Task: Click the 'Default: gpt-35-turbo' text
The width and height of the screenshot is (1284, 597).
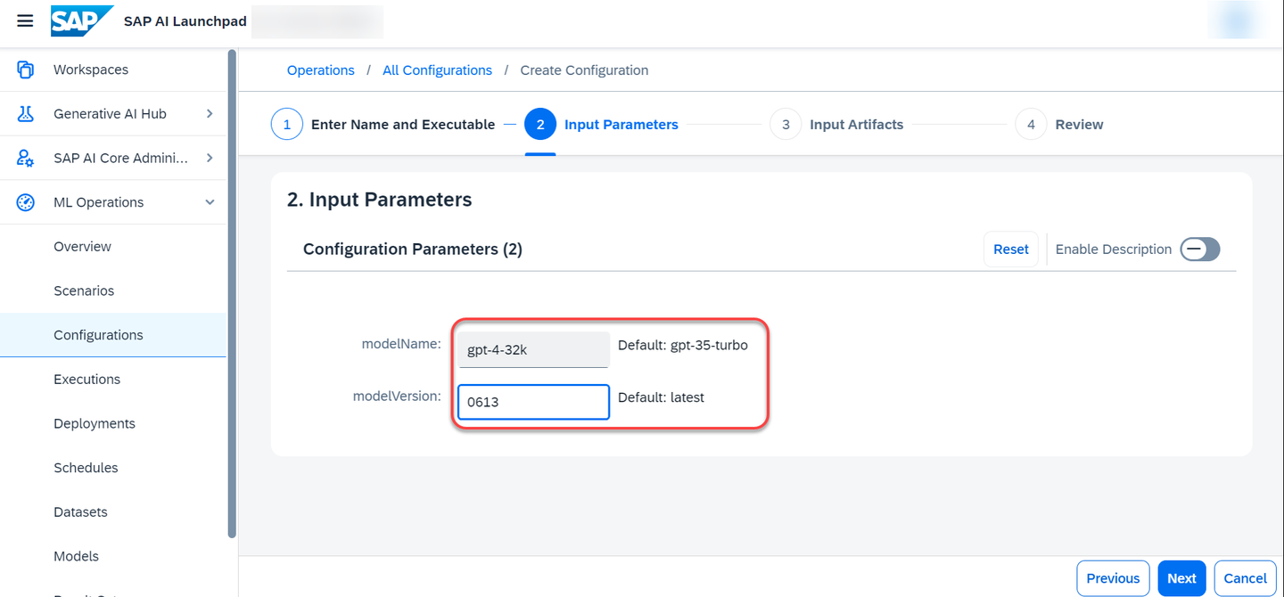Action: (683, 345)
